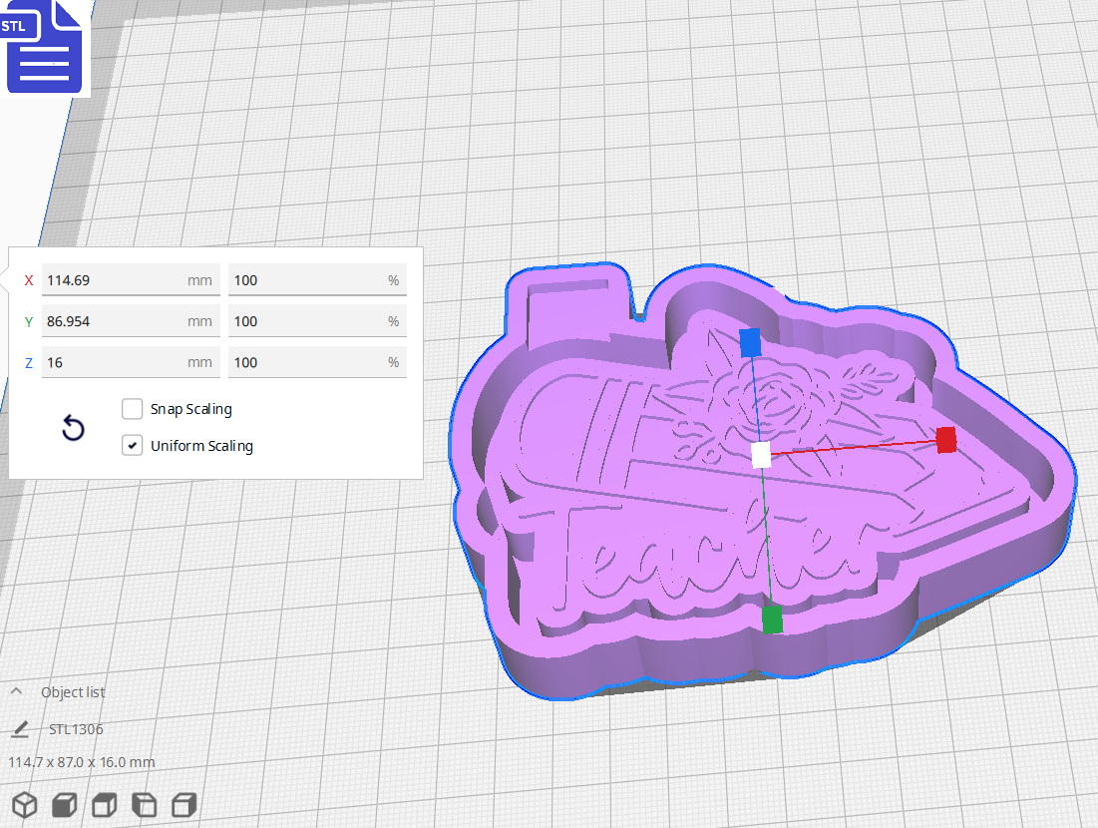This screenshot has width=1098, height=828.
Task: Select the front view cube icon
Action: pyautogui.click(x=64, y=805)
